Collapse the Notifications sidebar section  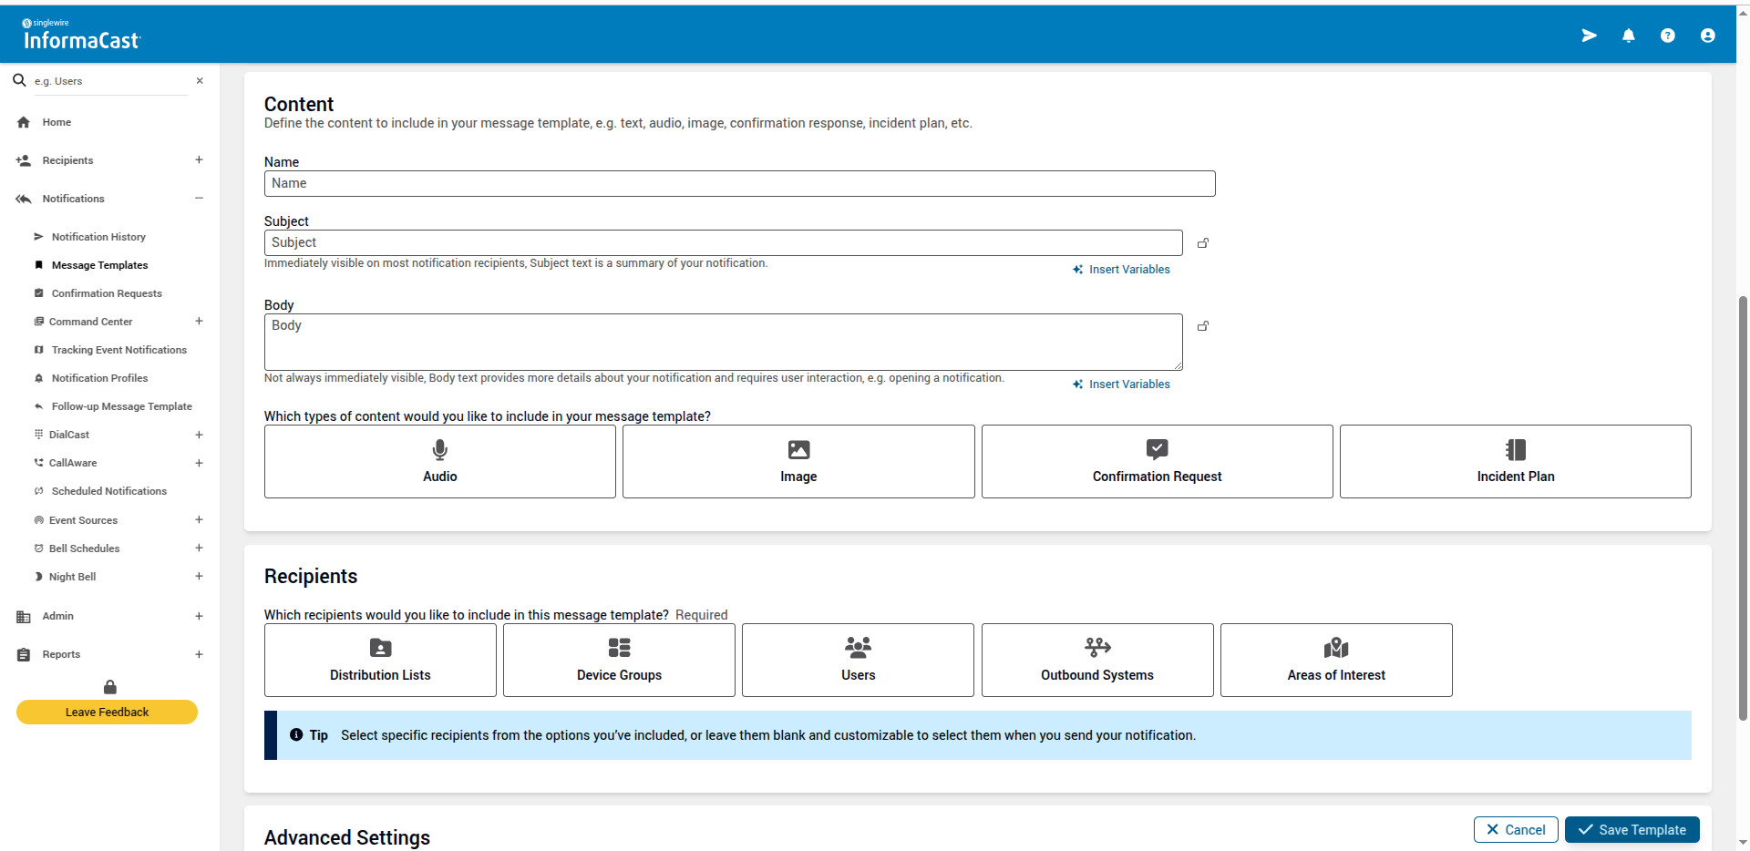pos(199,199)
